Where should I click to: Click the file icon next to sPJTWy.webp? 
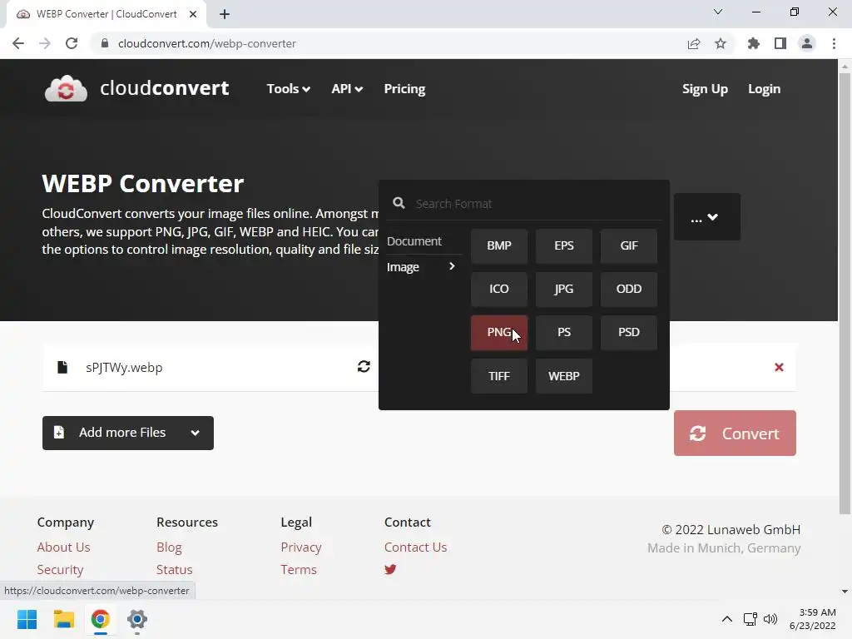pyautogui.click(x=62, y=367)
